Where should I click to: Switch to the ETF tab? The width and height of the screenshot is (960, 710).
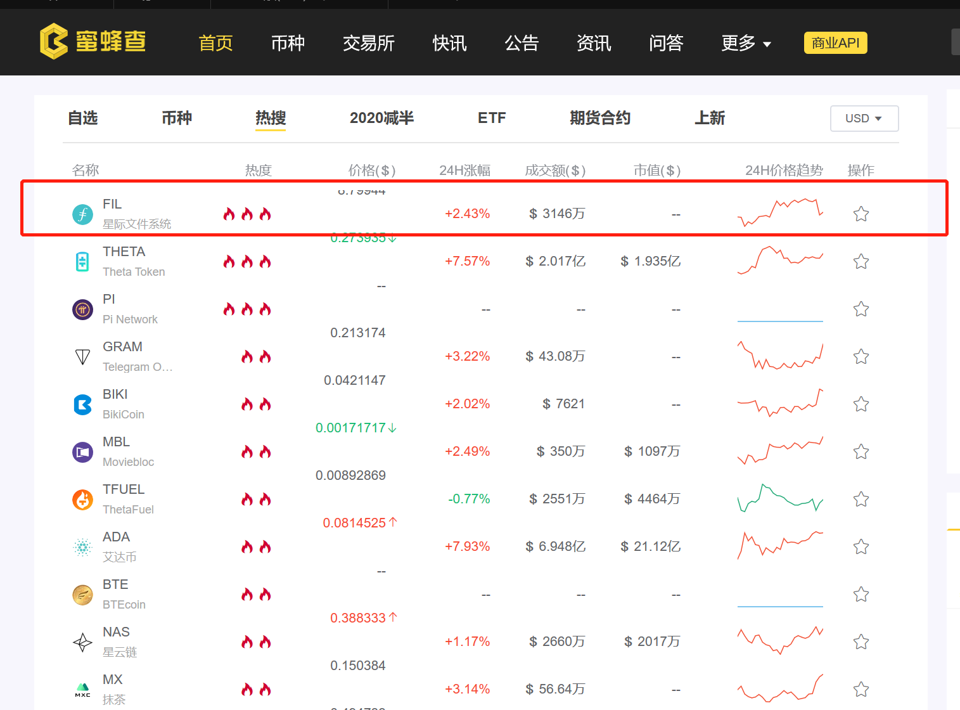(x=492, y=118)
